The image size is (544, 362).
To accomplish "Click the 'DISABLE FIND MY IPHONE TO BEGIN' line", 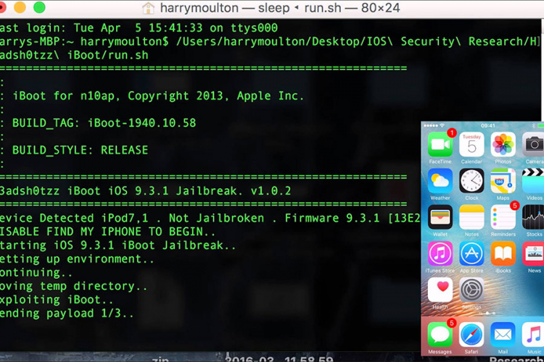I will pos(107,232).
